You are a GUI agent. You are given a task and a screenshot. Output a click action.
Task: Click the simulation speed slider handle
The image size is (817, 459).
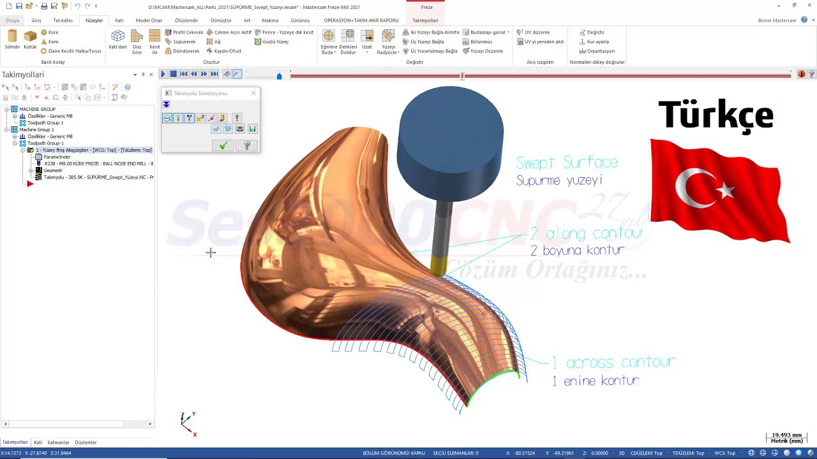pyautogui.click(x=279, y=76)
